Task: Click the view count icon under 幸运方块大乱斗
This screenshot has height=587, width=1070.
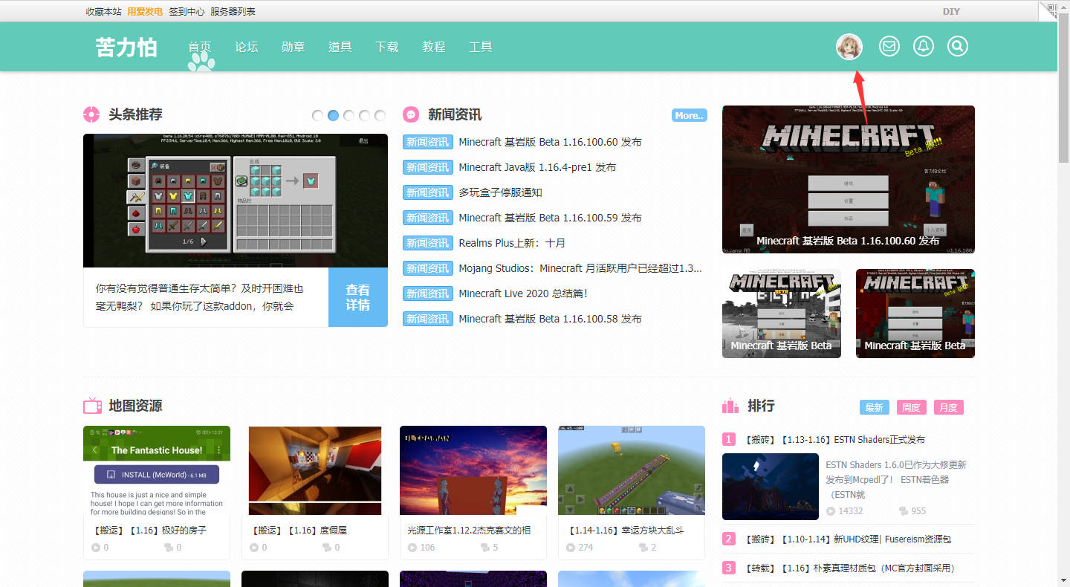Action: [571, 548]
